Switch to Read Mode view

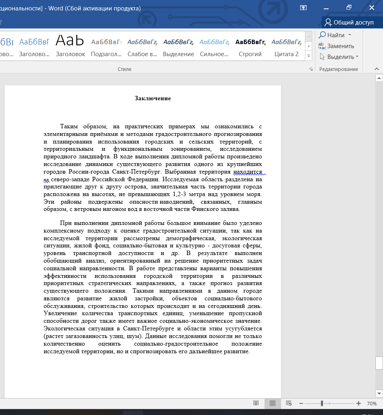click(x=256, y=403)
